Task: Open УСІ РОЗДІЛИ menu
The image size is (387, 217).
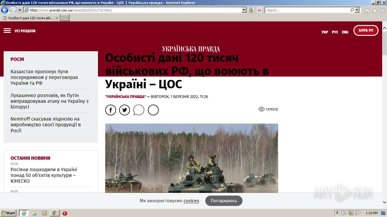Action: tap(25, 31)
